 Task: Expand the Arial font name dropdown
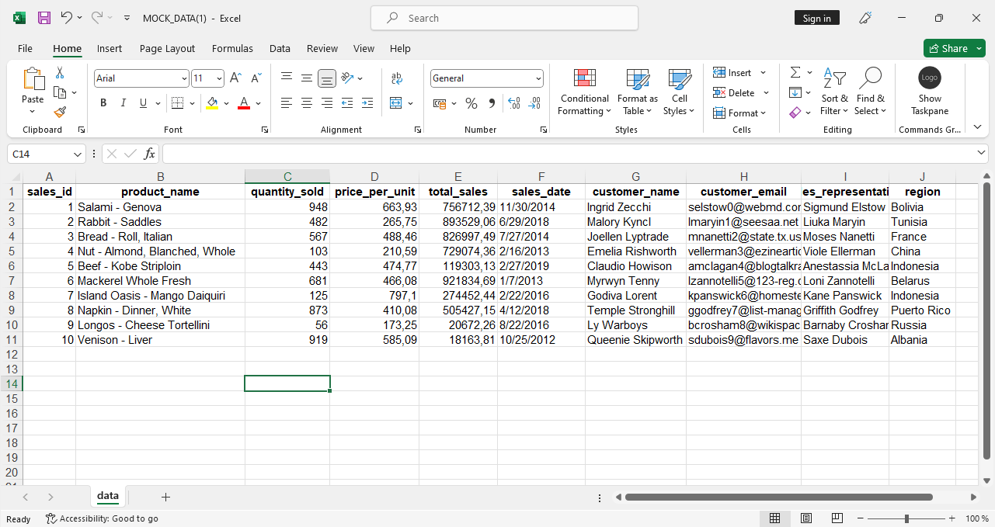[184, 78]
